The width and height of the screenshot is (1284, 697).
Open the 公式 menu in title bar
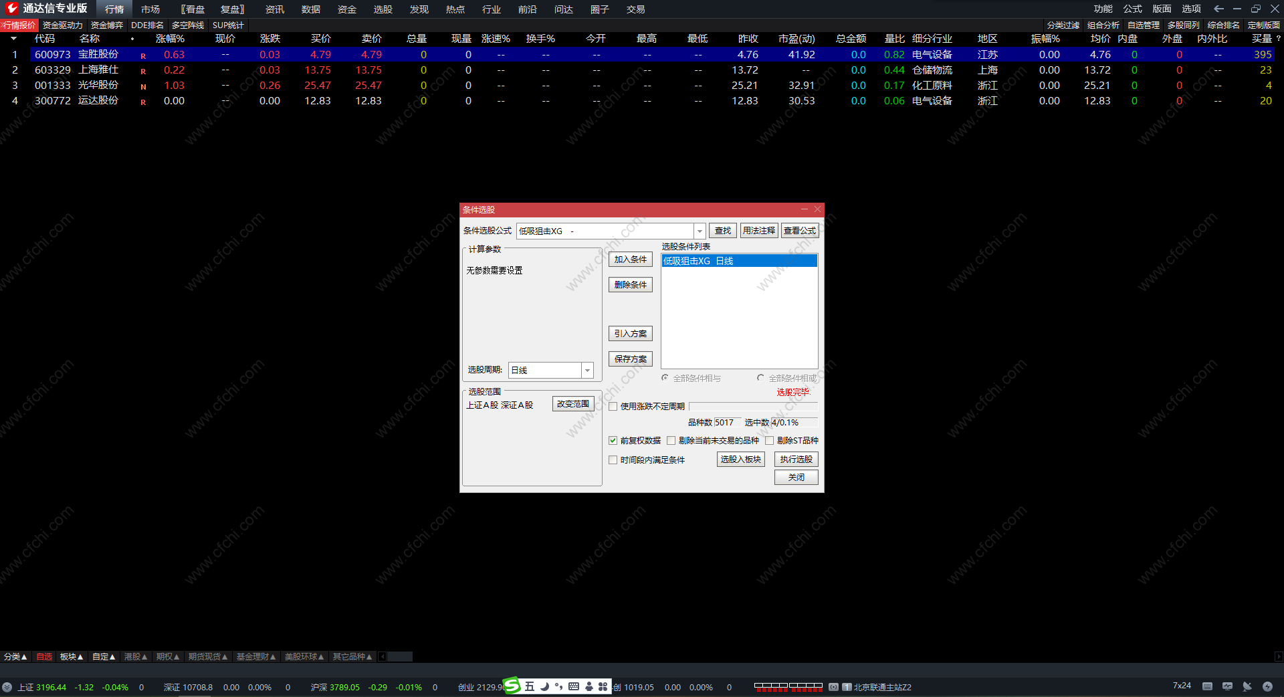tap(1133, 9)
